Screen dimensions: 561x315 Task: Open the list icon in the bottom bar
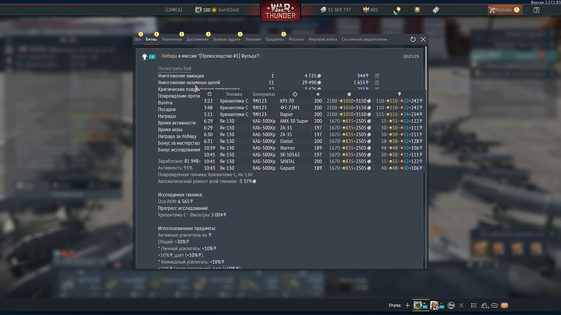tap(473, 305)
